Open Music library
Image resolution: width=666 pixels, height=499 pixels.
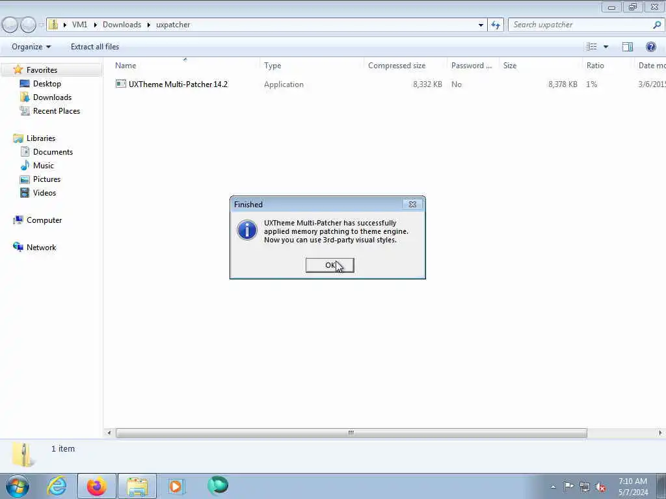click(x=44, y=166)
